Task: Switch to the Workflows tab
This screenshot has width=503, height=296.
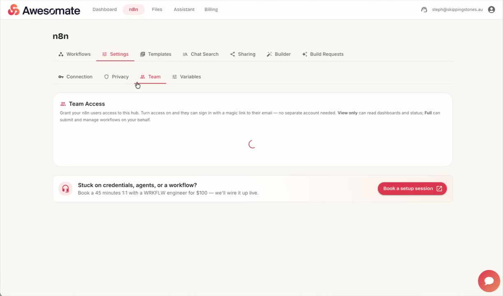Action: (x=74, y=54)
